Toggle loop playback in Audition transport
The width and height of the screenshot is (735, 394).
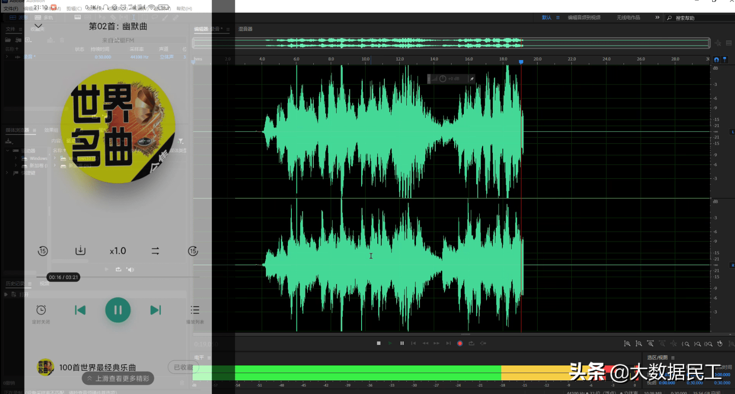pos(471,343)
